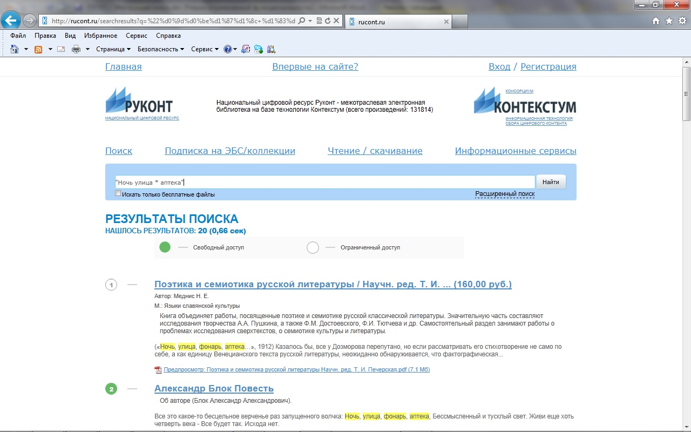Expand the RSS feeds dropdown arrow
691x432 pixels.
[50, 49]
